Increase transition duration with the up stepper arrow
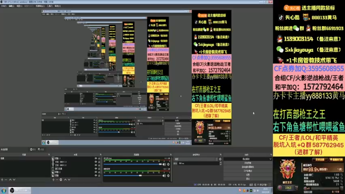 (220, 163)
